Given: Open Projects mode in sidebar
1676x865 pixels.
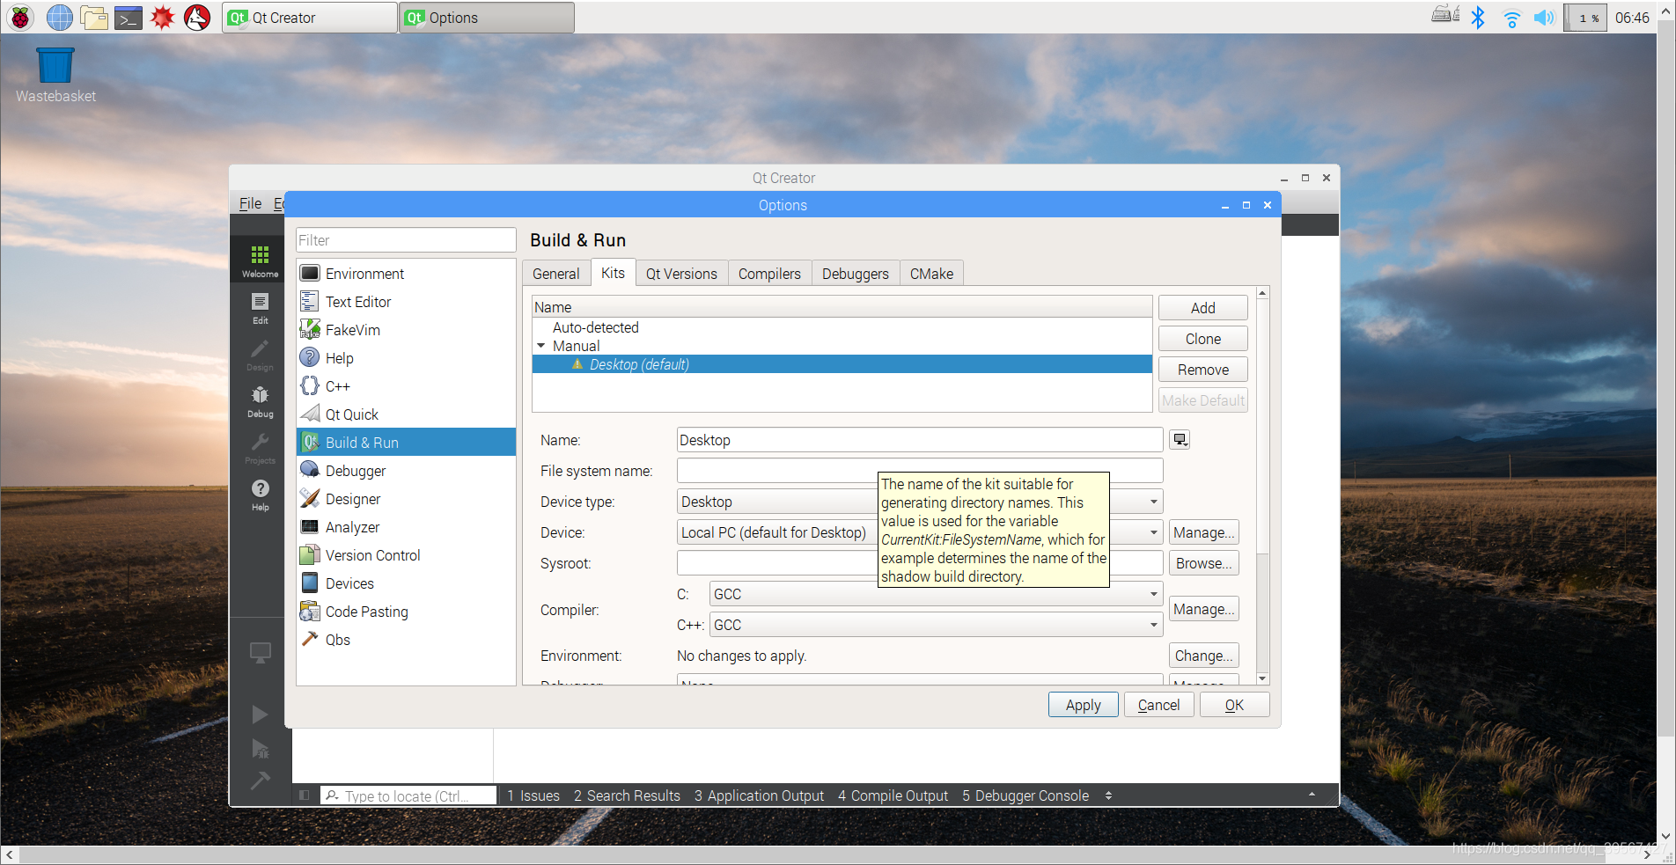Looking at the screenshot, I should (x=260, y=448).
